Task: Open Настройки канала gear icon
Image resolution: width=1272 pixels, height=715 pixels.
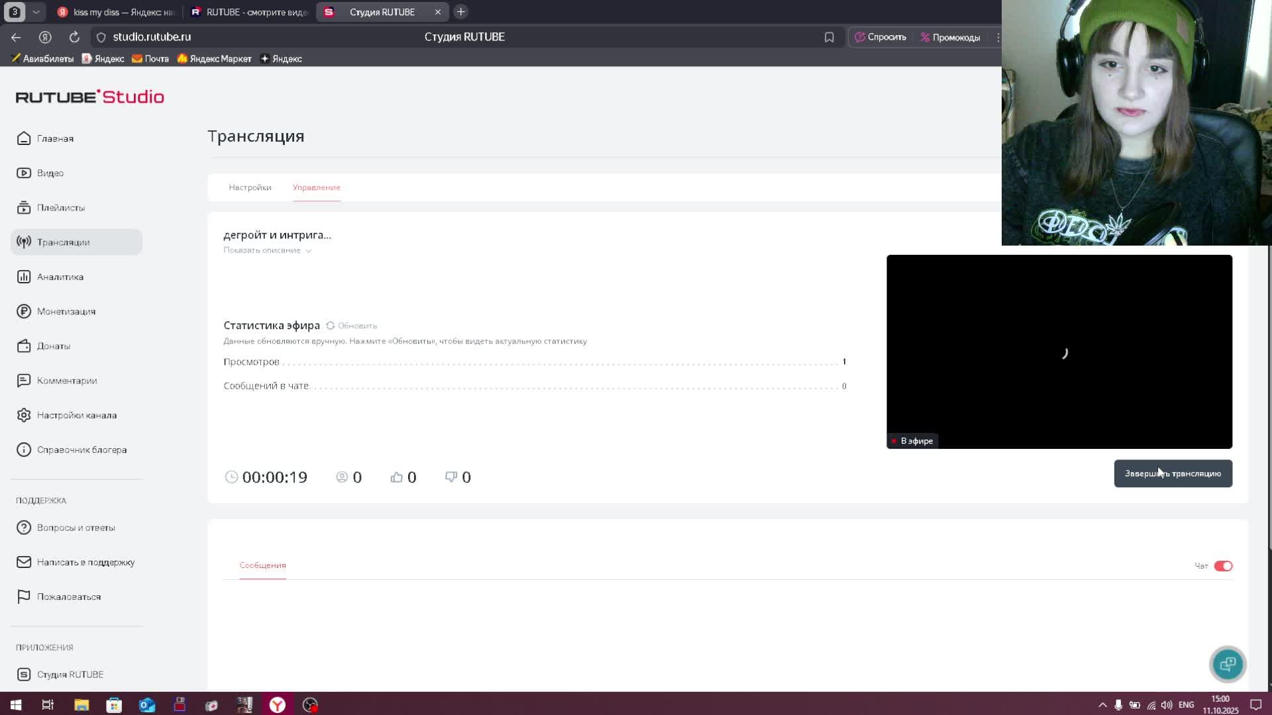Action: point(24,415)
